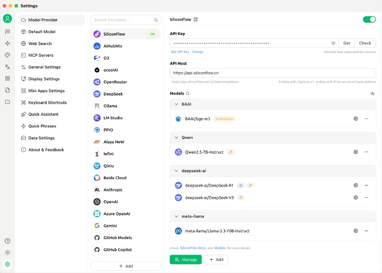Click the green Manage button

(x=186, y=260)
